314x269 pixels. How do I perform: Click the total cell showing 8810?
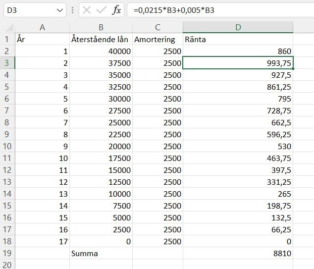238,253
